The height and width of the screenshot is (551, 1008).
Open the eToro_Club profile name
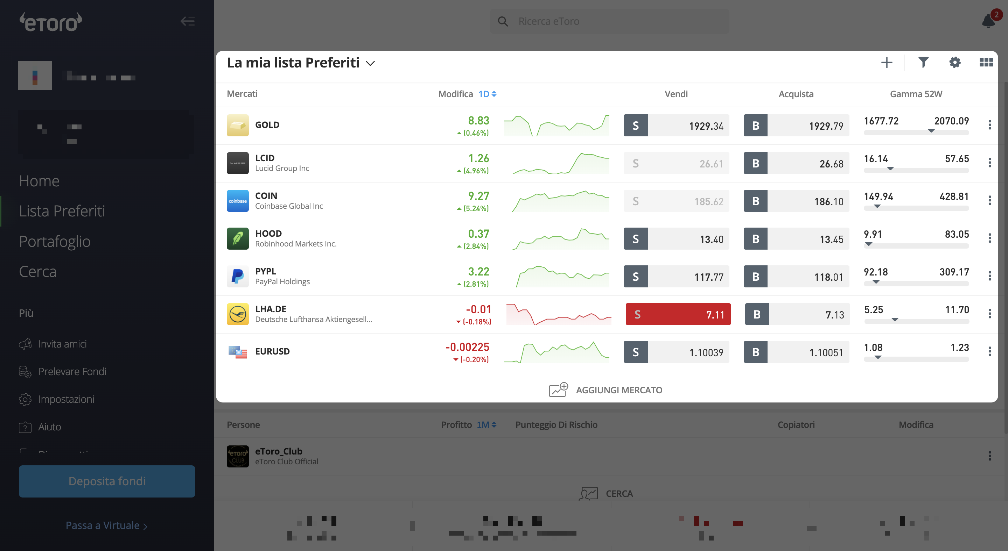point(279,451)
